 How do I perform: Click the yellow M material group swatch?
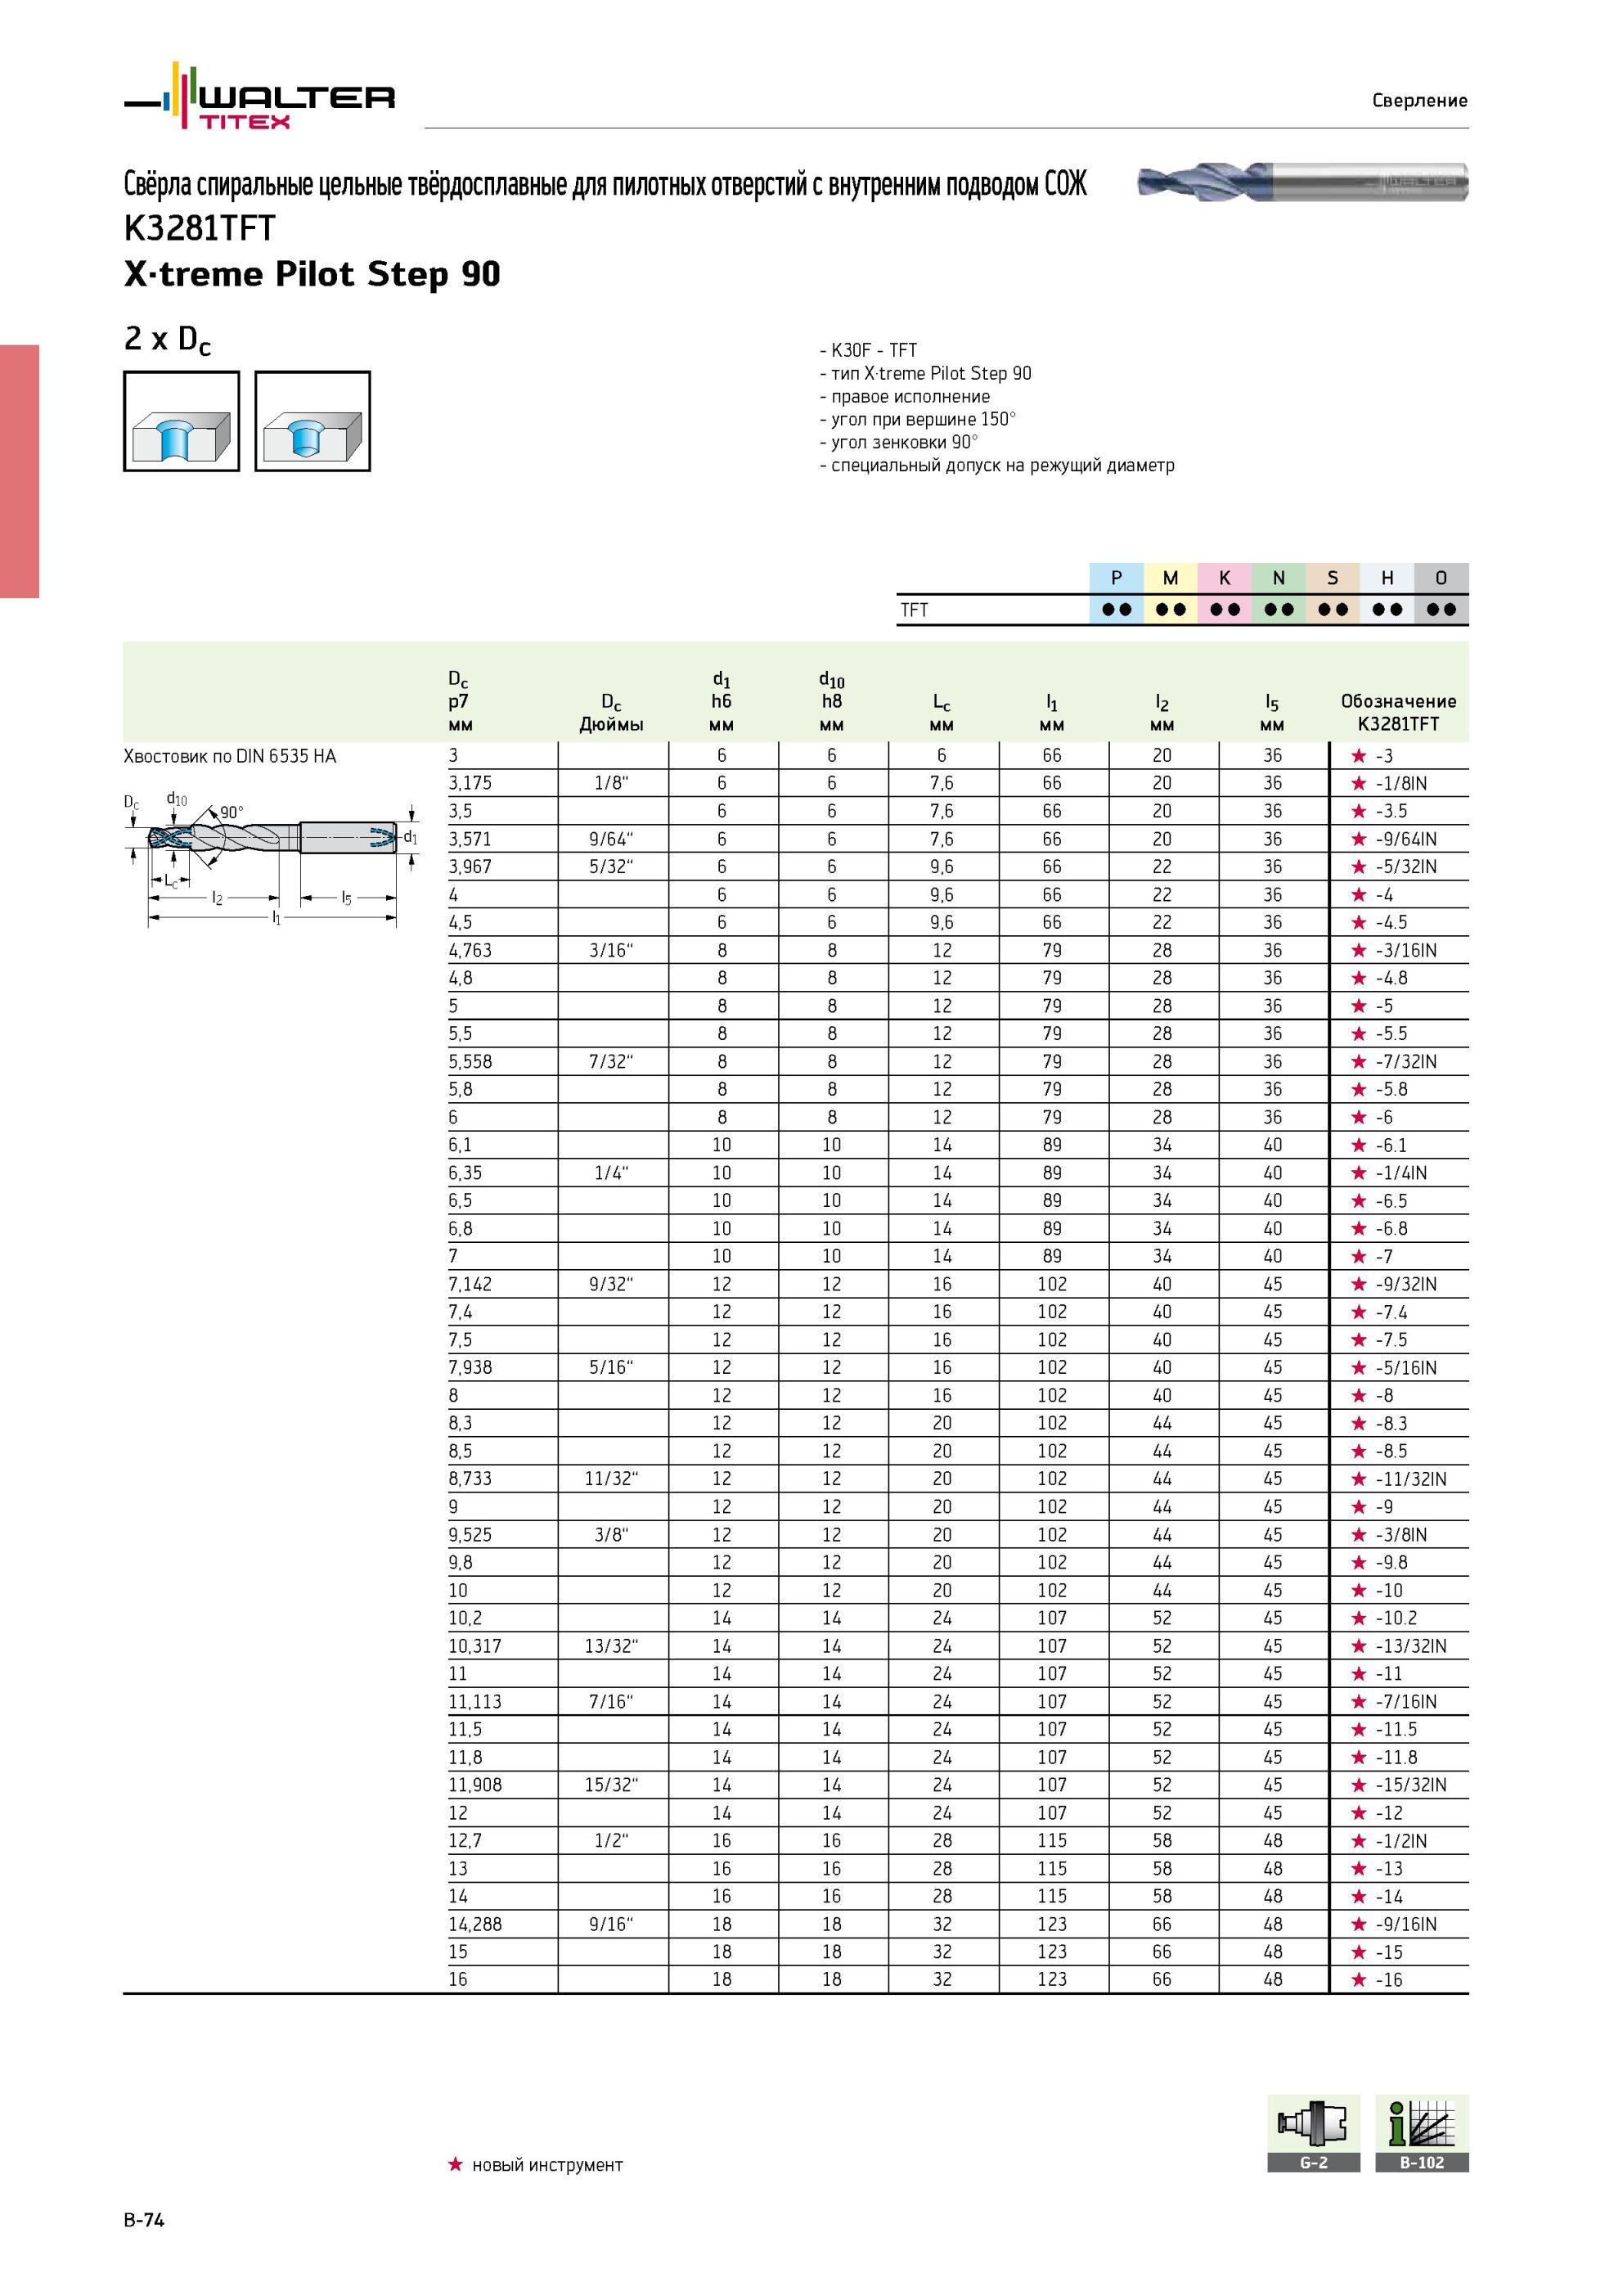click(x=1171, y=578)
